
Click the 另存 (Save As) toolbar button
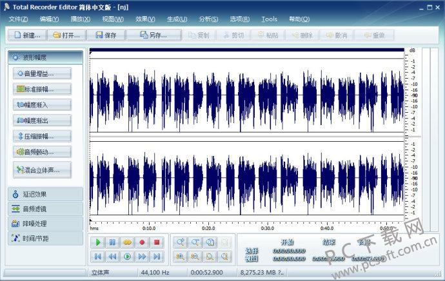coord(154,35)
